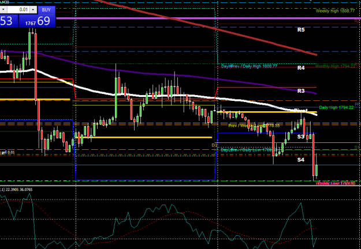Click the Prev / Weekly Low label
The image size is (361, 249).
click(x=254, y=126)
